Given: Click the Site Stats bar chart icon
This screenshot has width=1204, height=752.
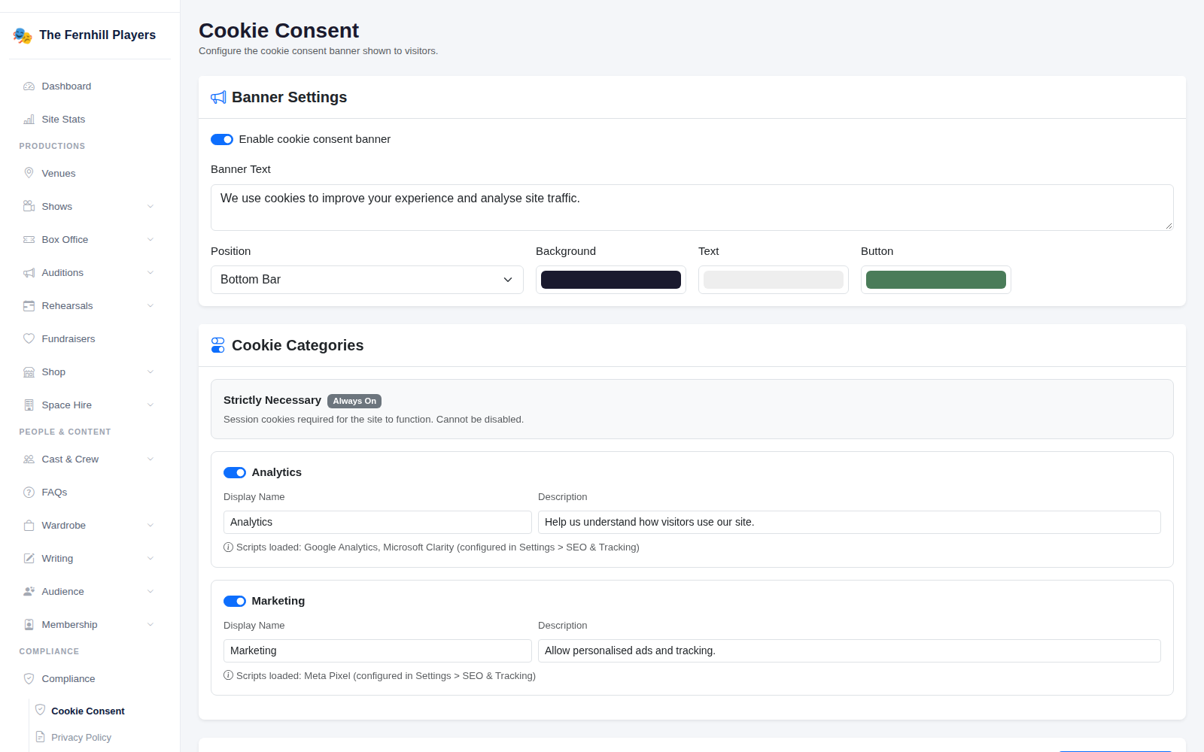Looking at the screenshot, I should point(29,120).
